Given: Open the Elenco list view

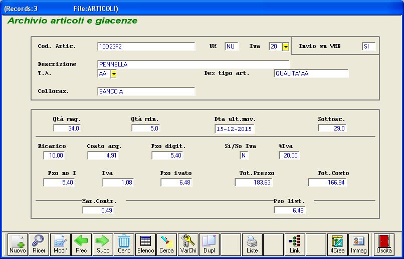Looking at the screenshot, I should pos(145,244).
